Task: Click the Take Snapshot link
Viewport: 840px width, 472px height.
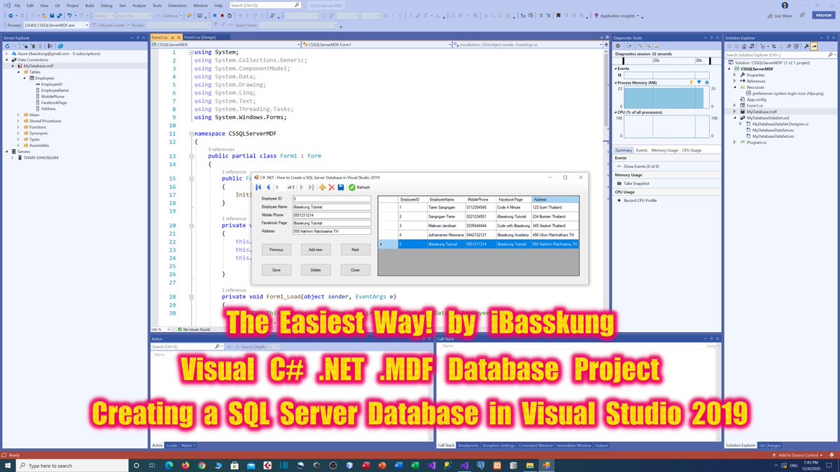Action: click(x=636, y=183)
